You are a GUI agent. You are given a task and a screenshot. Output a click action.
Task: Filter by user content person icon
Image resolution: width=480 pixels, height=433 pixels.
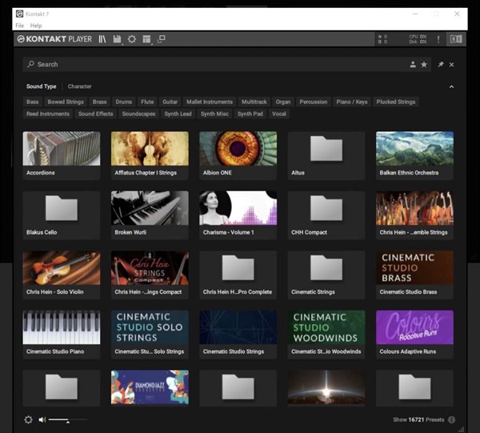click(413, 64)
